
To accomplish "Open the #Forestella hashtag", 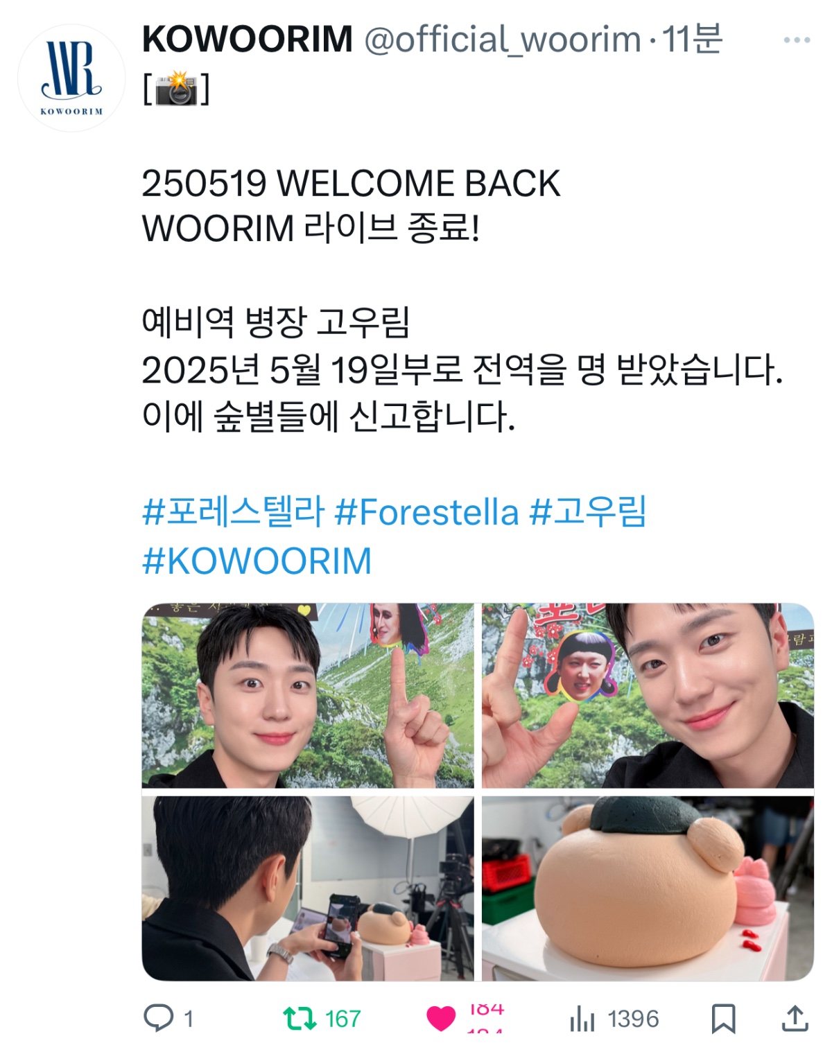I will (426, 513).
